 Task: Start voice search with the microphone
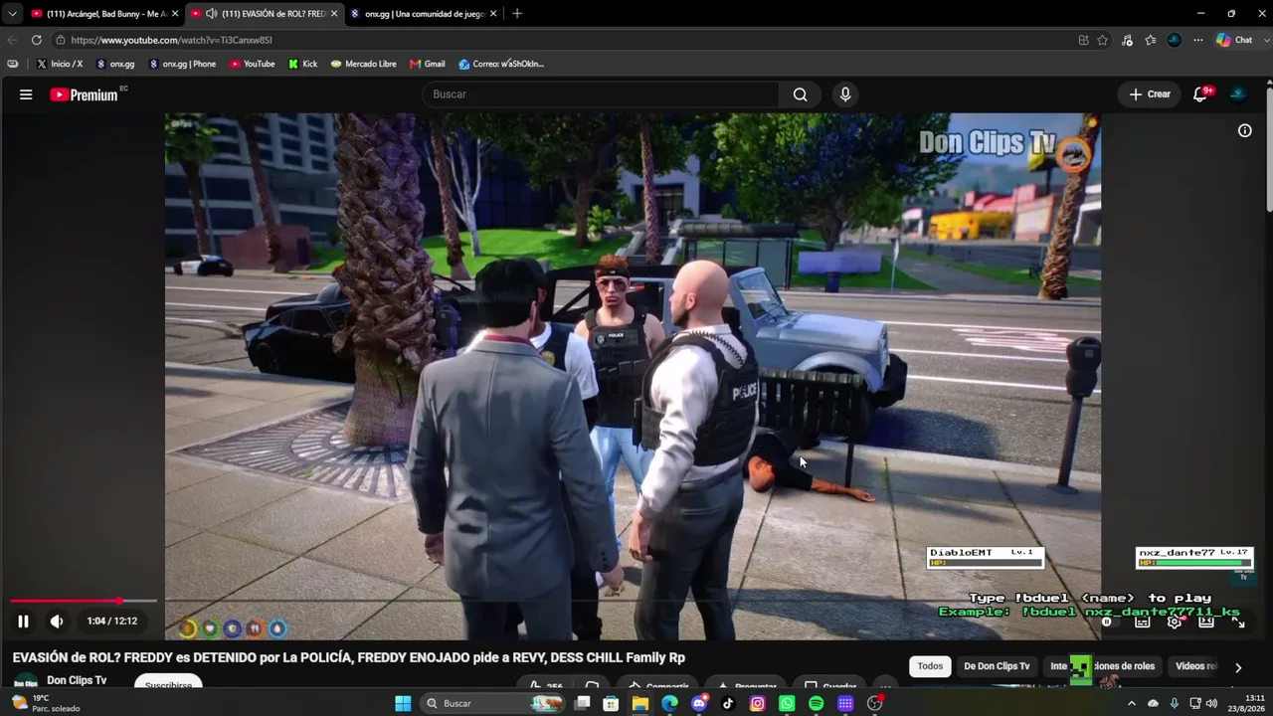tap(845, 94)
